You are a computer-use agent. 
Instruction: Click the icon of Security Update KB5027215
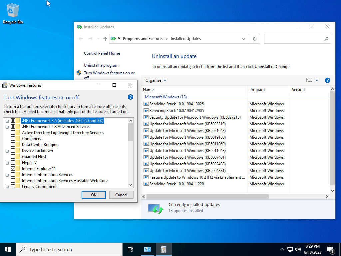[x=146, y=117]
